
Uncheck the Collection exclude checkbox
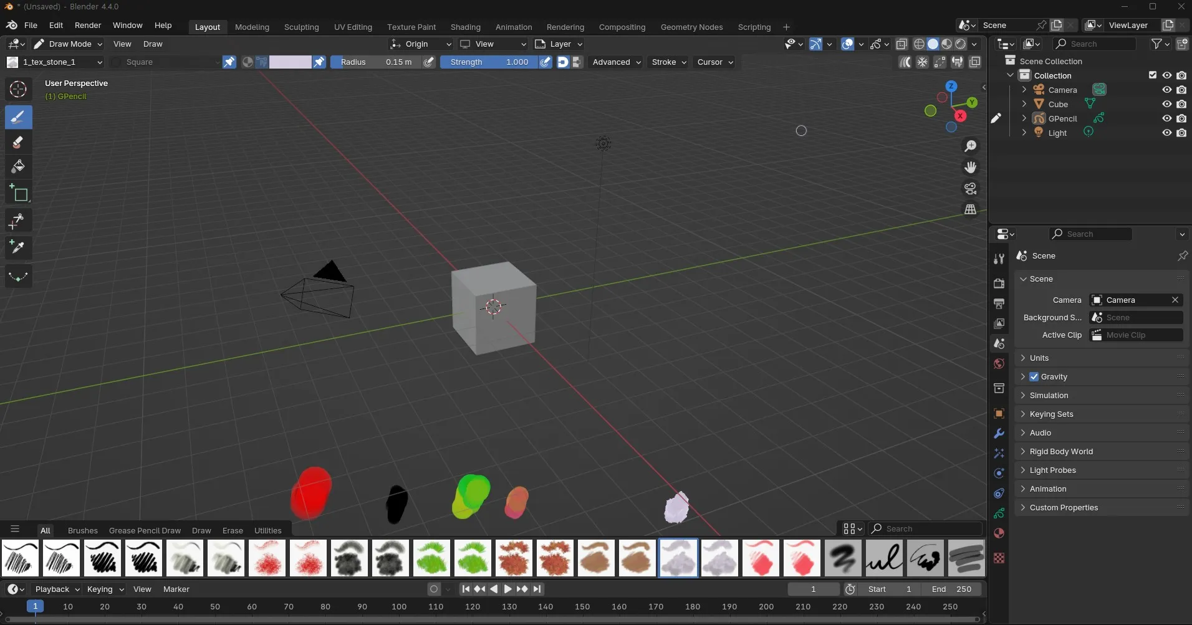tap(1152, 75)
